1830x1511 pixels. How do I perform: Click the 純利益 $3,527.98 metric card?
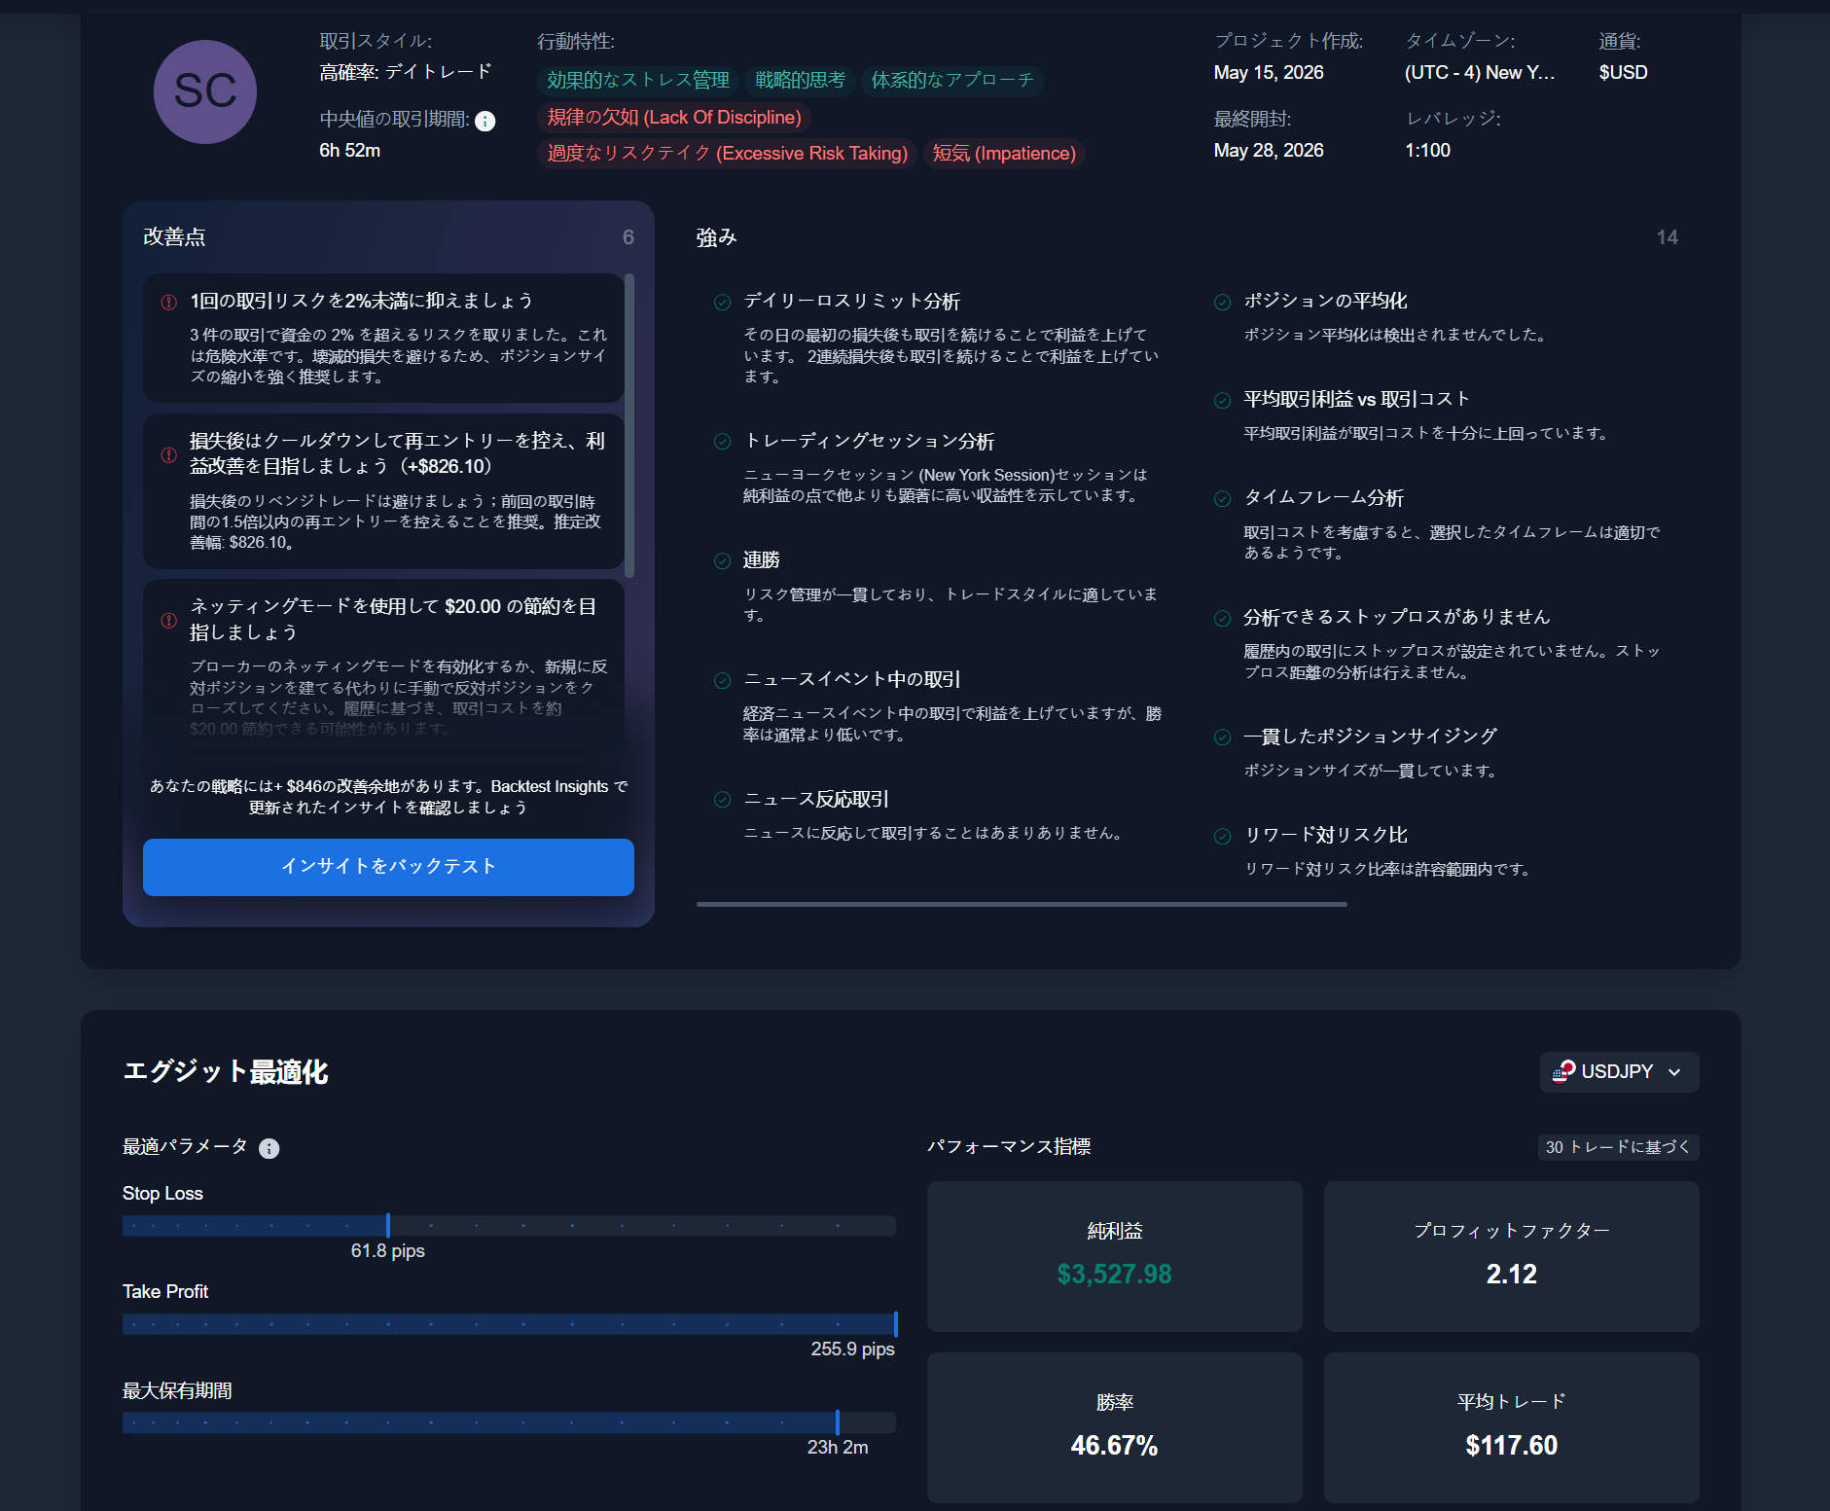[1114, 1256]
